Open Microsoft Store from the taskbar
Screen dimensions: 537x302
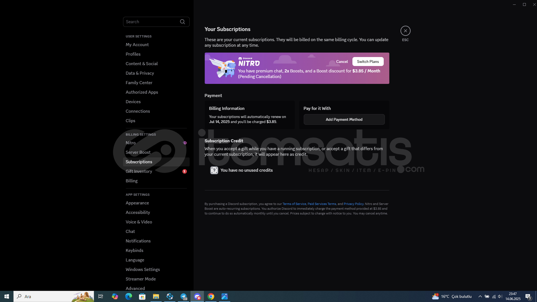point(142,296)
